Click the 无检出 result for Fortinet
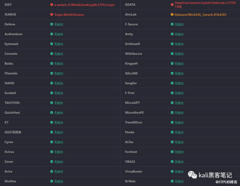The image size is (240, 186). (179, 152)
